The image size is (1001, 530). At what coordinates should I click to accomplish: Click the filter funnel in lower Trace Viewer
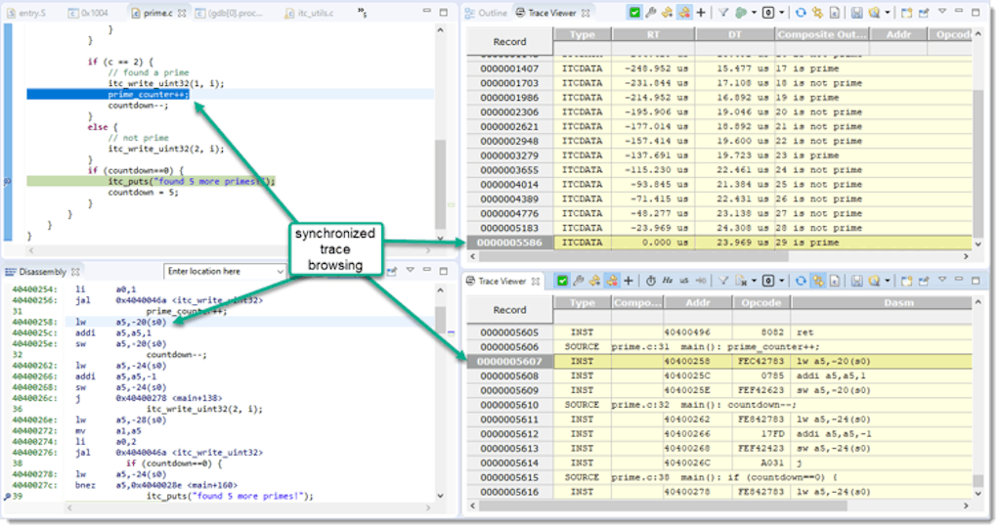click(723, 281)
